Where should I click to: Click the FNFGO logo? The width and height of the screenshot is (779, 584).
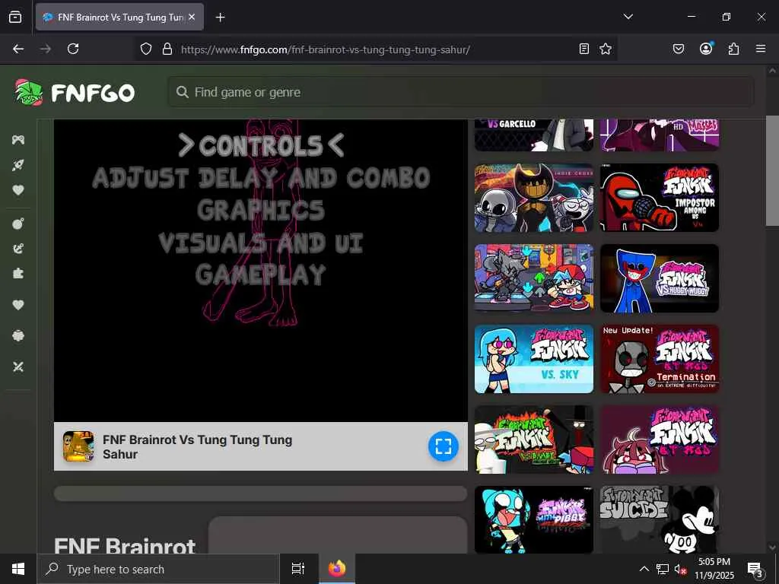pos(75,92)
